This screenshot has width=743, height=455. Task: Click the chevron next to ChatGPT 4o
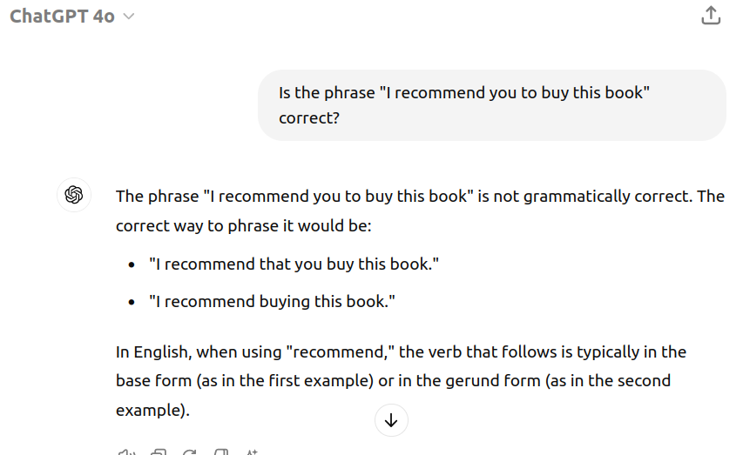pos(128,17)
